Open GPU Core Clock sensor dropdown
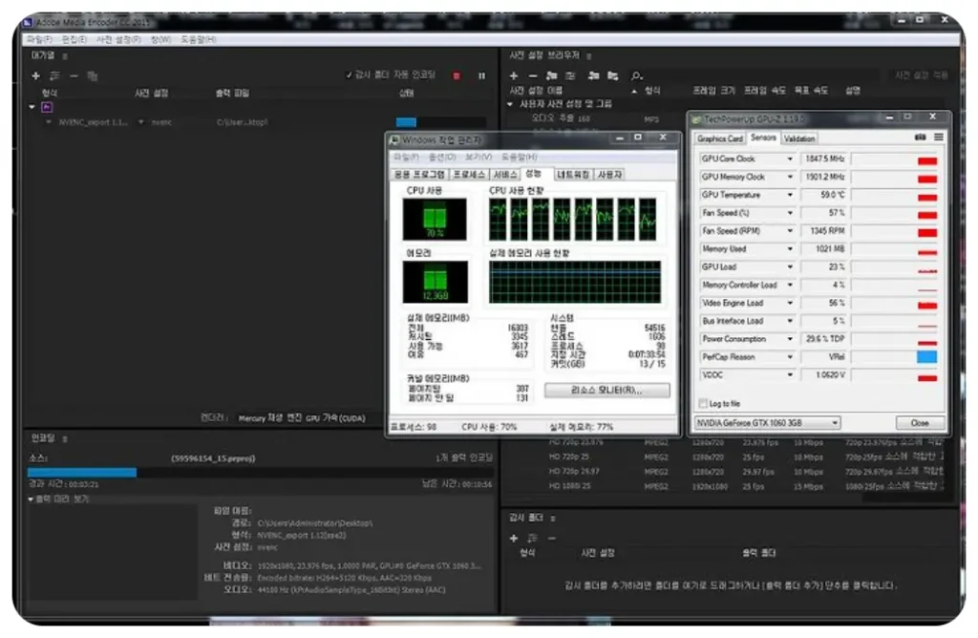The width and height of the screenshot is (978, 638). 790,159
